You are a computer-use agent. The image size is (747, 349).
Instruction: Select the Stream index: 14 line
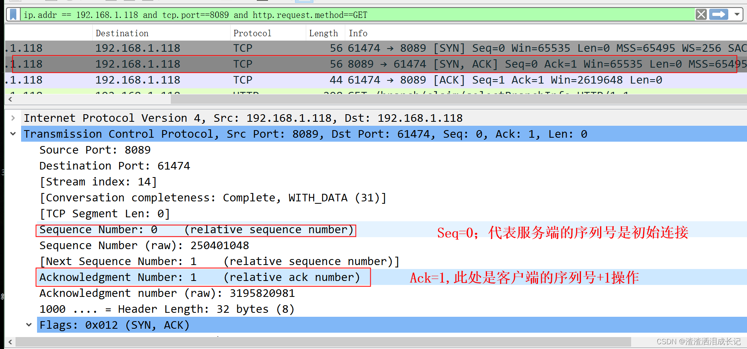[98, 182]
